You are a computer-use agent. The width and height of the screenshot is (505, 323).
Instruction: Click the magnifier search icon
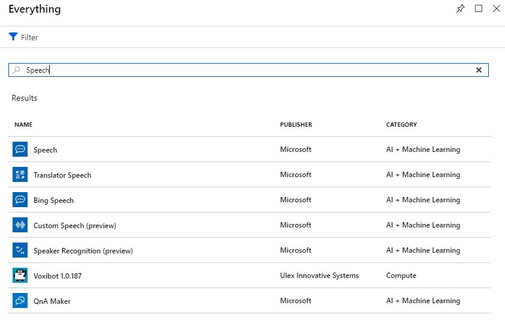17,70
